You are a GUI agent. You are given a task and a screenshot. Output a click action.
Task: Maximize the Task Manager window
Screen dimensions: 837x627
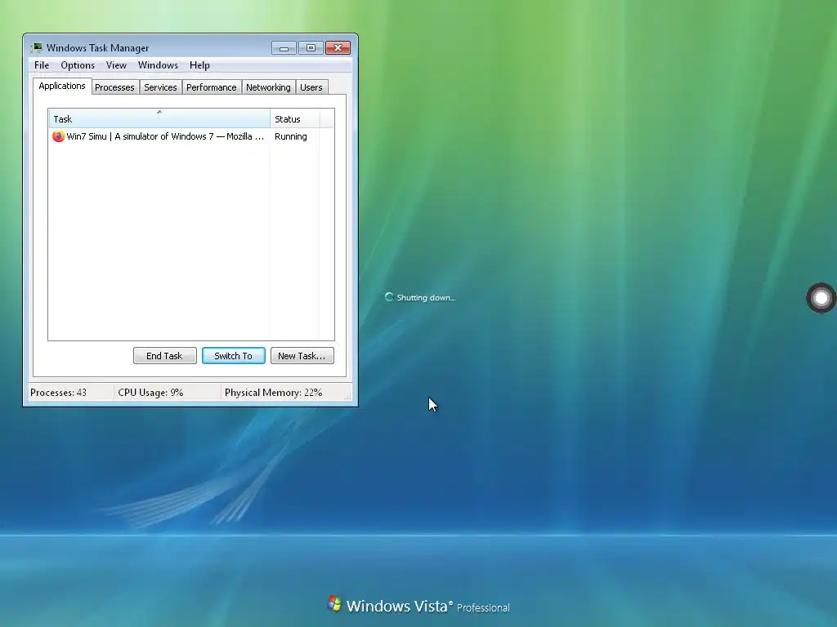coord(311,48)
